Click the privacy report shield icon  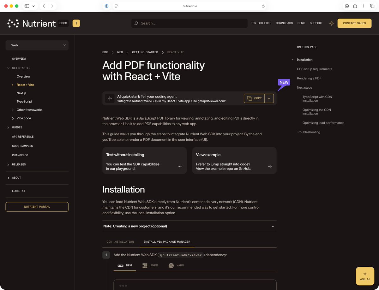107,6
